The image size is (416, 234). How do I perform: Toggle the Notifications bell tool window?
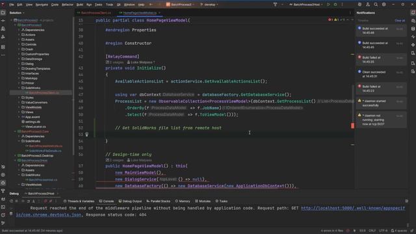(413, 13)
